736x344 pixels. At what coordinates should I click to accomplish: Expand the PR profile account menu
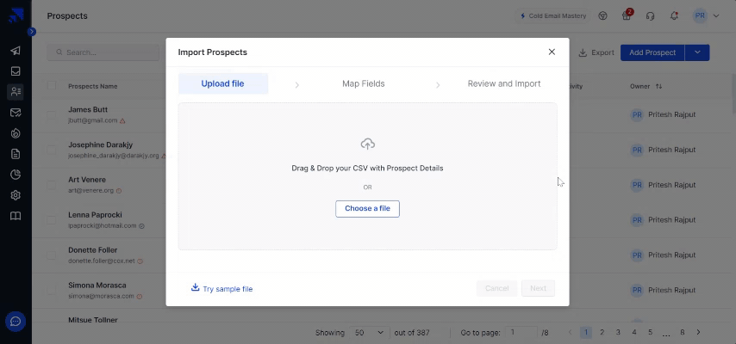[704, 15]
